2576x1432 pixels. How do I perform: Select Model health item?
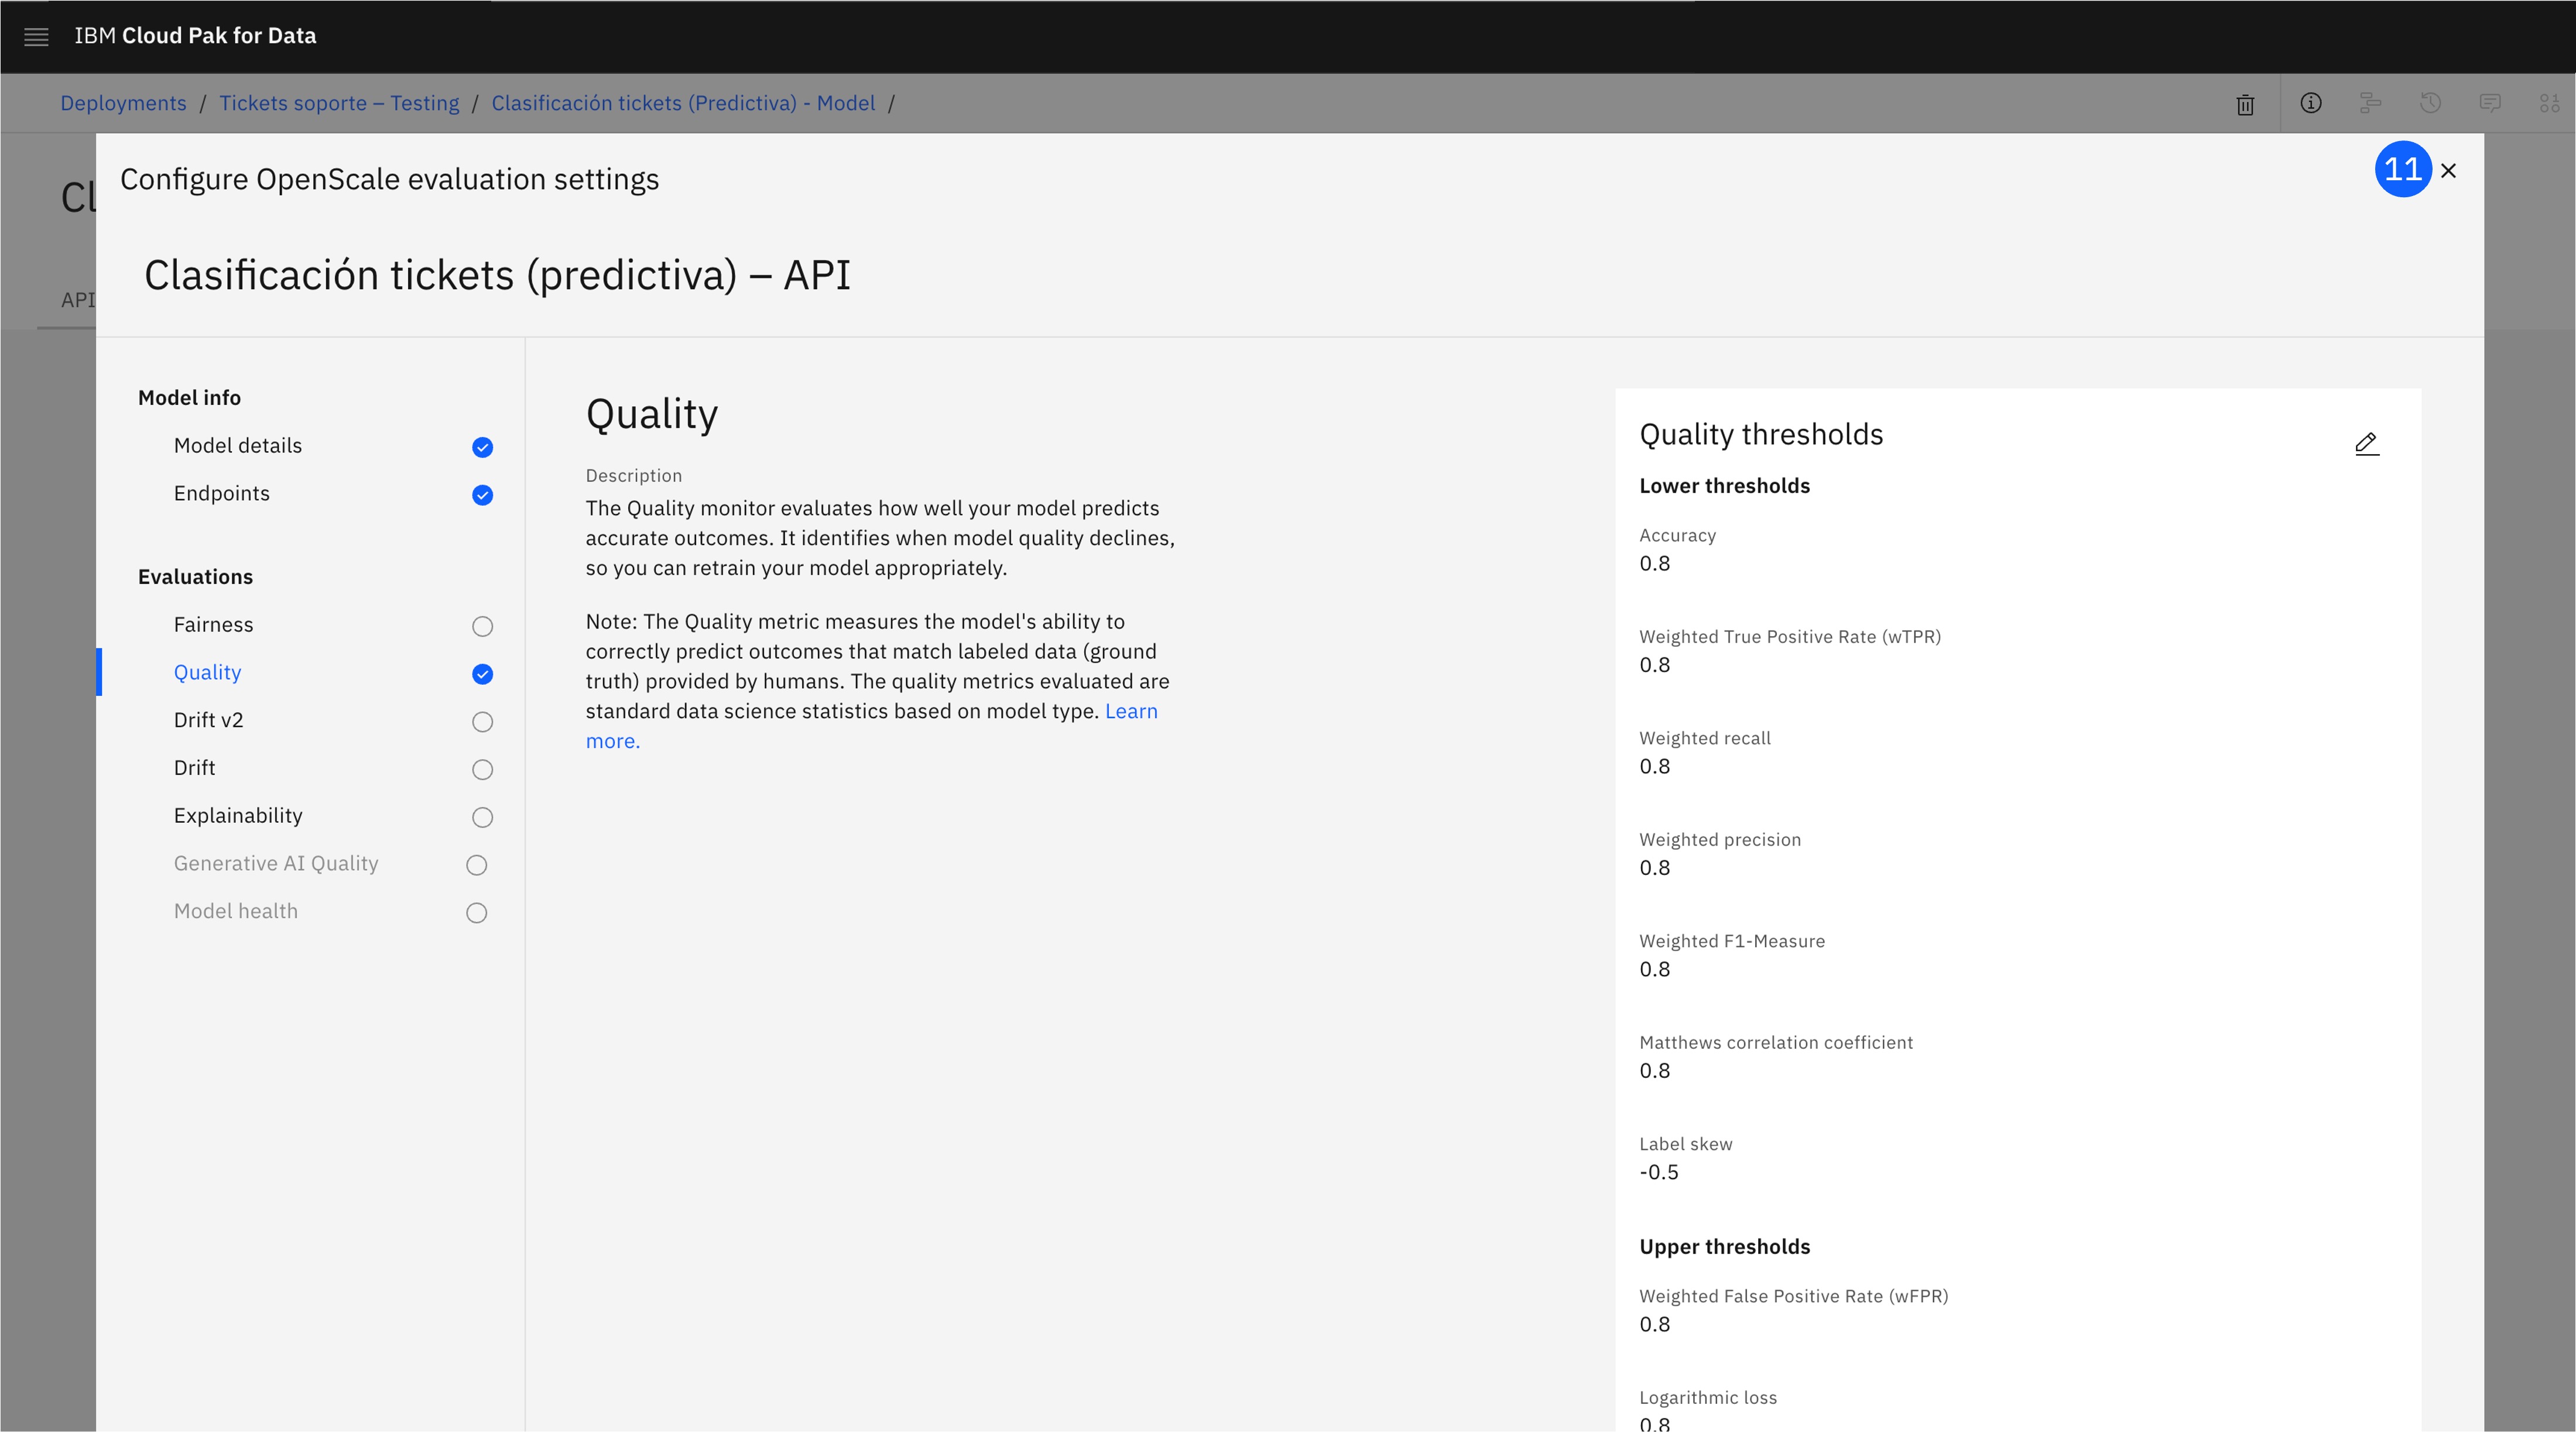[235, 911]
